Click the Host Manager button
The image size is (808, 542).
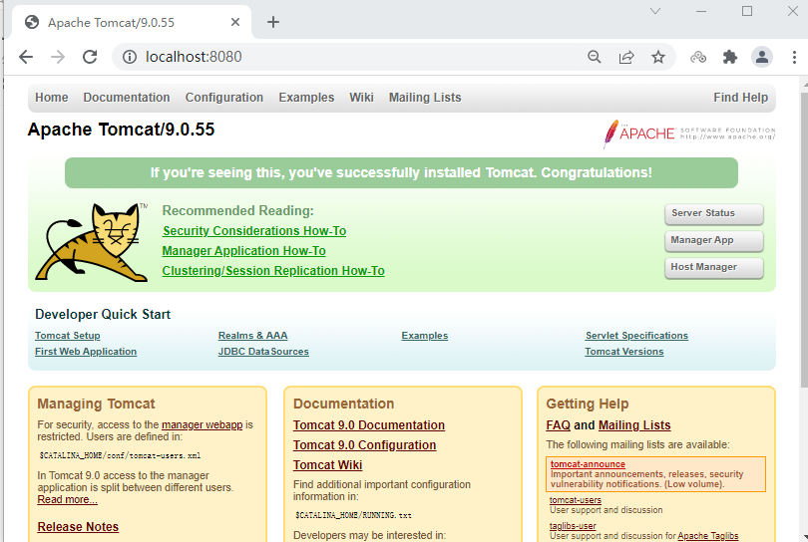(x=713, y=267)
